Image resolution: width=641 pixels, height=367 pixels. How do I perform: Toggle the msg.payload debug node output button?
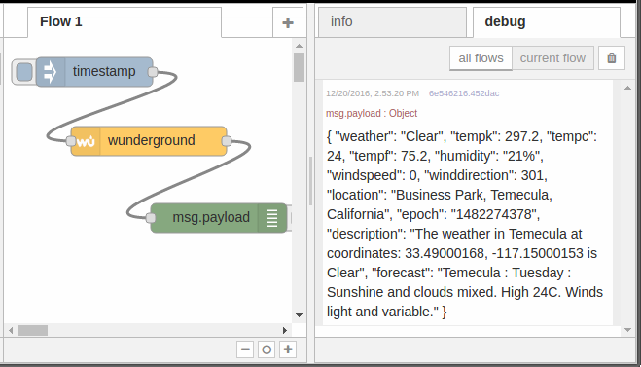point(290,218)
